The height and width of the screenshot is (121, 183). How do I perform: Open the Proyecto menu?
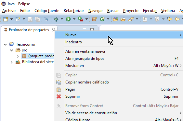[x=131, y=11]
